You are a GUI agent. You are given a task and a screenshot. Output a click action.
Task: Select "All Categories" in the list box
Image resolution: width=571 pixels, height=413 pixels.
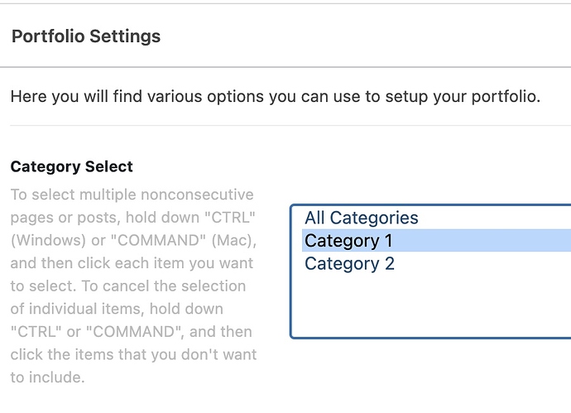[x=362, y=218]
